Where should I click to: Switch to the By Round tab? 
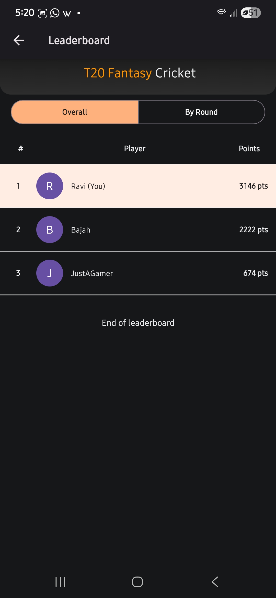tap(201, 112)
